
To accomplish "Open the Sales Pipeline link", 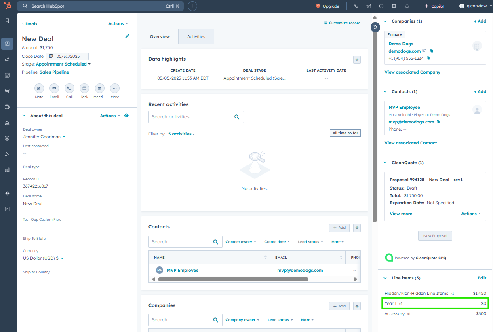I will [54, 72].
